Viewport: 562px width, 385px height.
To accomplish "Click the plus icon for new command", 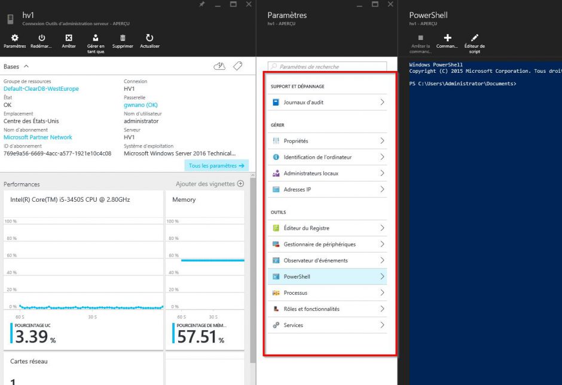I will 447,38.
